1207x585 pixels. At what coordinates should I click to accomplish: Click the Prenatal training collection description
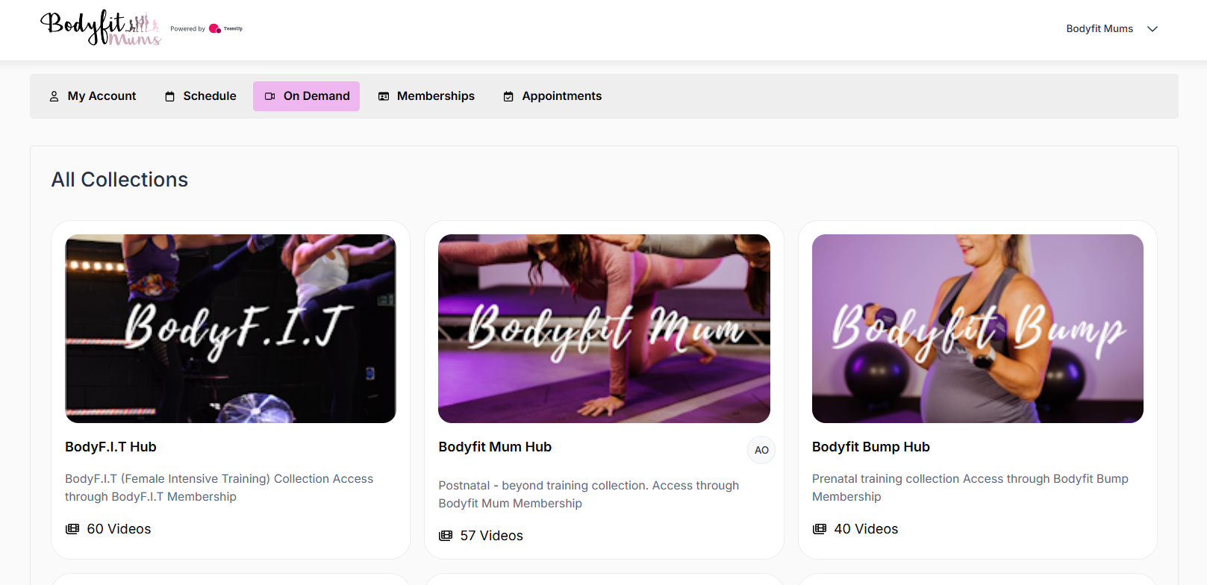[x=970, y=488]
